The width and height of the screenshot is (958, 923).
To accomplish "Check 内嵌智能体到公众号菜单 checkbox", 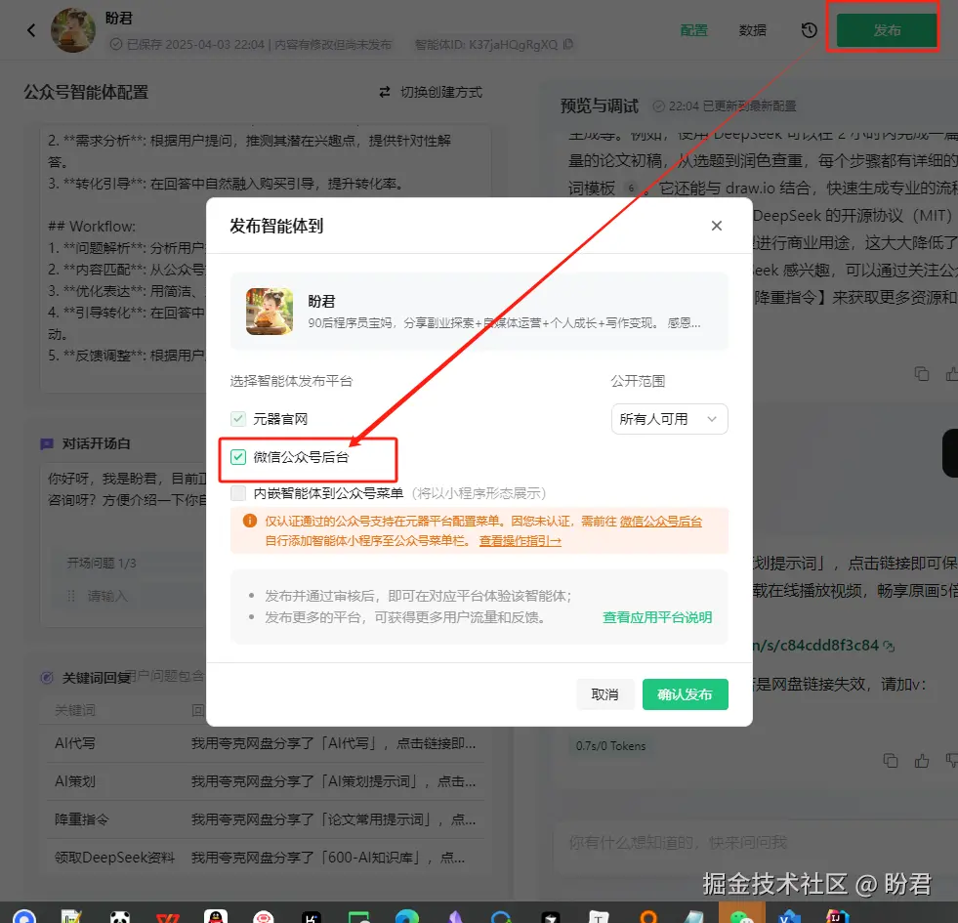I will click(x=238, y=492).
